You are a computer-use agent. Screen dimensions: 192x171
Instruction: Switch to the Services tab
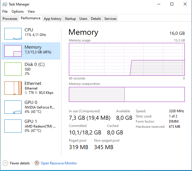click(110, 19)
